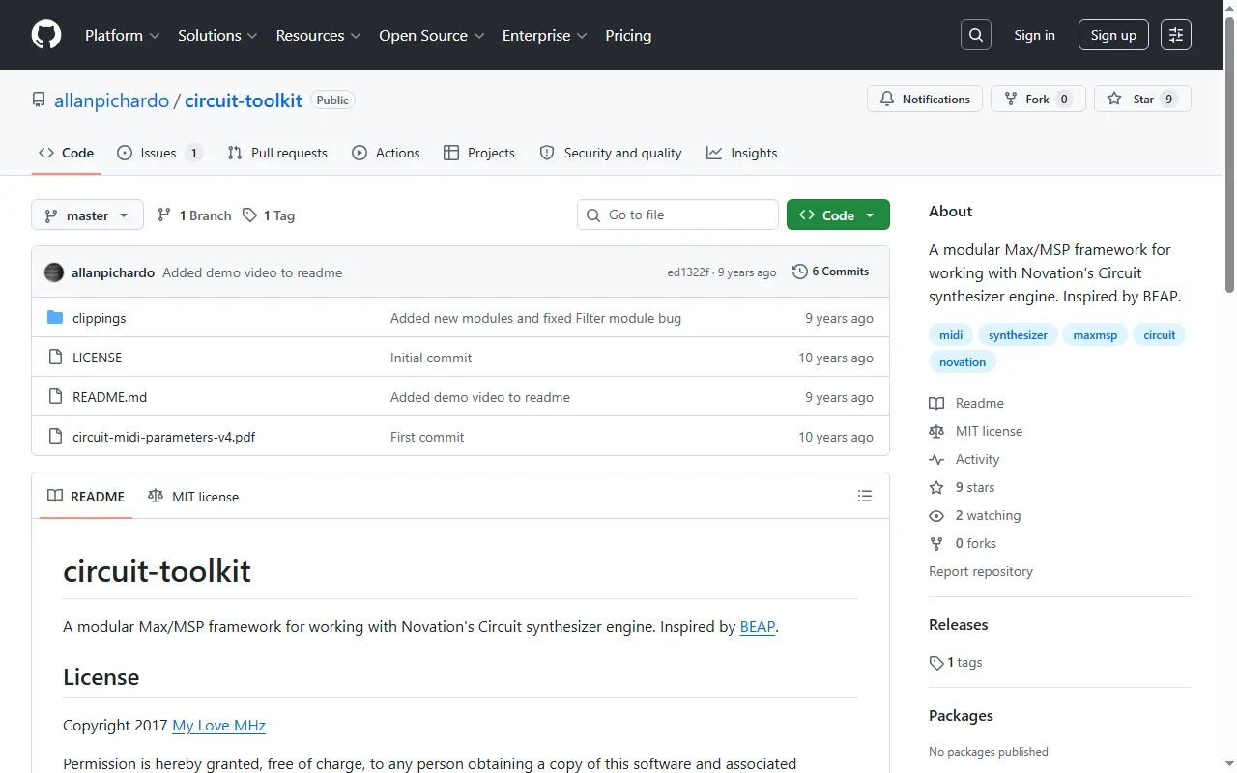Click the clippings folder icon

[x=55, y=318]
